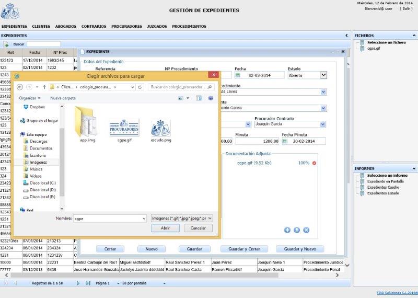
Task: Collapse the Informes panel
Action: pyautogui.click(x=414, y=168)
